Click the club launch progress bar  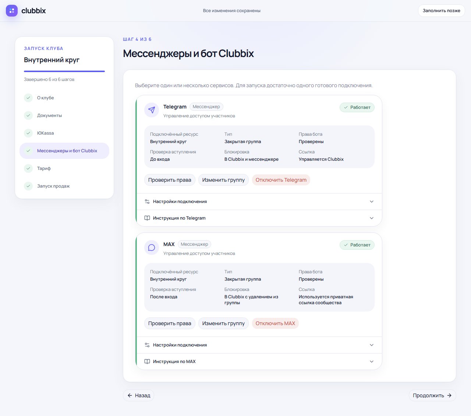pyautogui.click(x=64, y=71)
